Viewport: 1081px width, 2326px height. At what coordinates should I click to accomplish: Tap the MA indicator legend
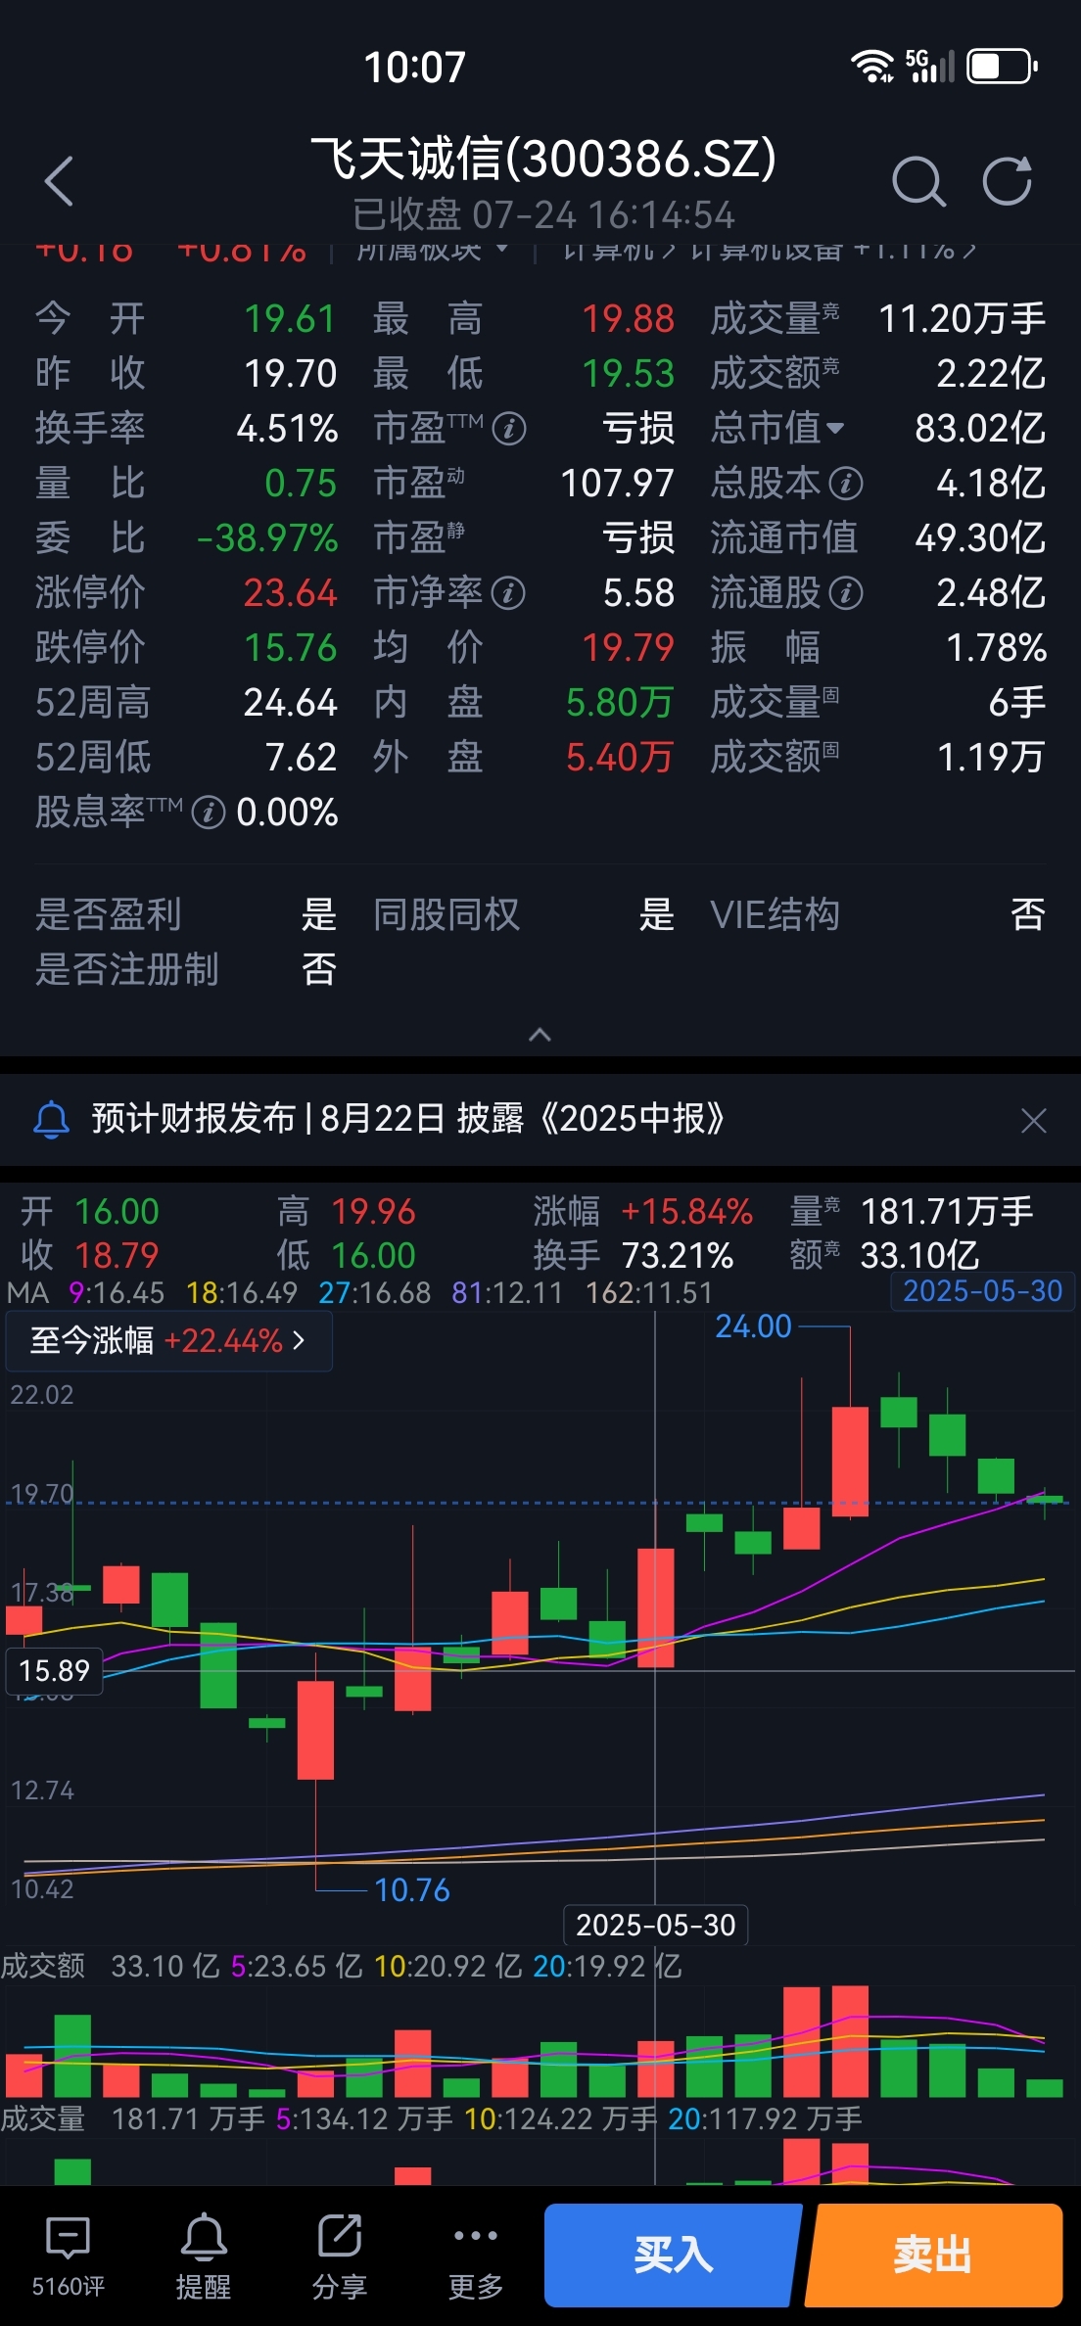(x=27, y=1293)
